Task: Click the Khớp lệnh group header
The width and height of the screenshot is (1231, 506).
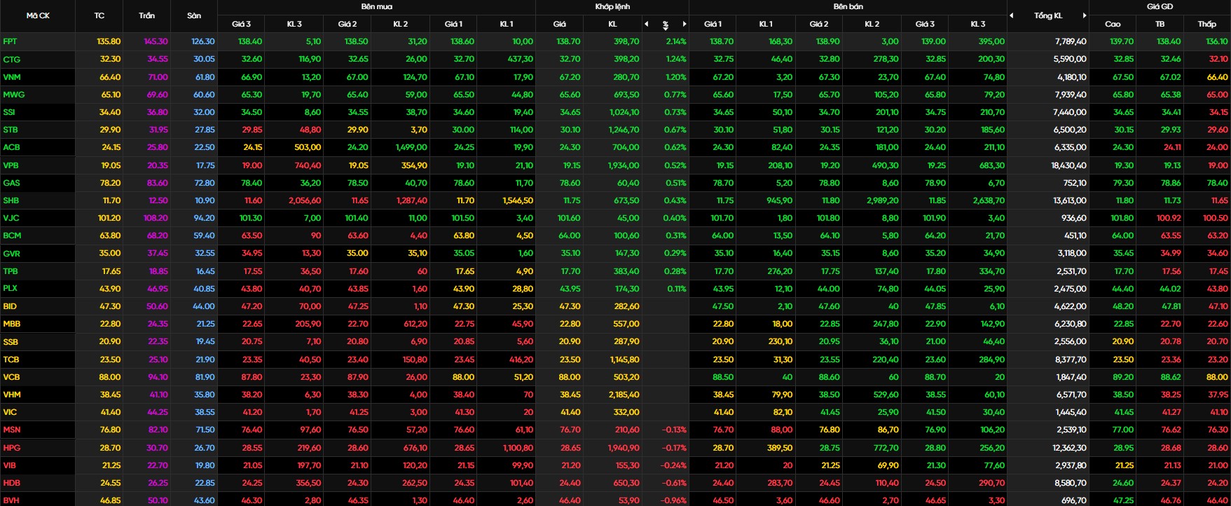Action: coord(612,6)
